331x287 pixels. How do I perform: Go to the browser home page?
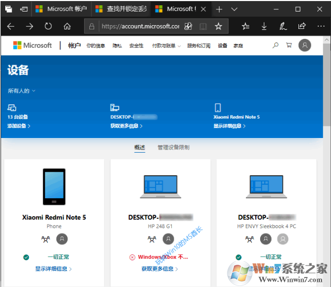pos(67,26)
